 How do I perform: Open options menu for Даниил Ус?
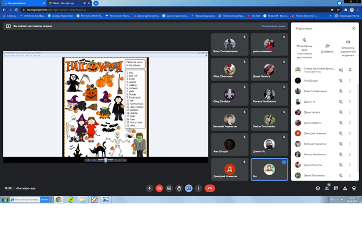[x=350, y=101]
